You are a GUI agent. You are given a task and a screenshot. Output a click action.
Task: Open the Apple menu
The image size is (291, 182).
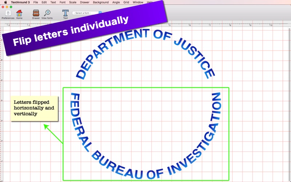coord(5,2)
